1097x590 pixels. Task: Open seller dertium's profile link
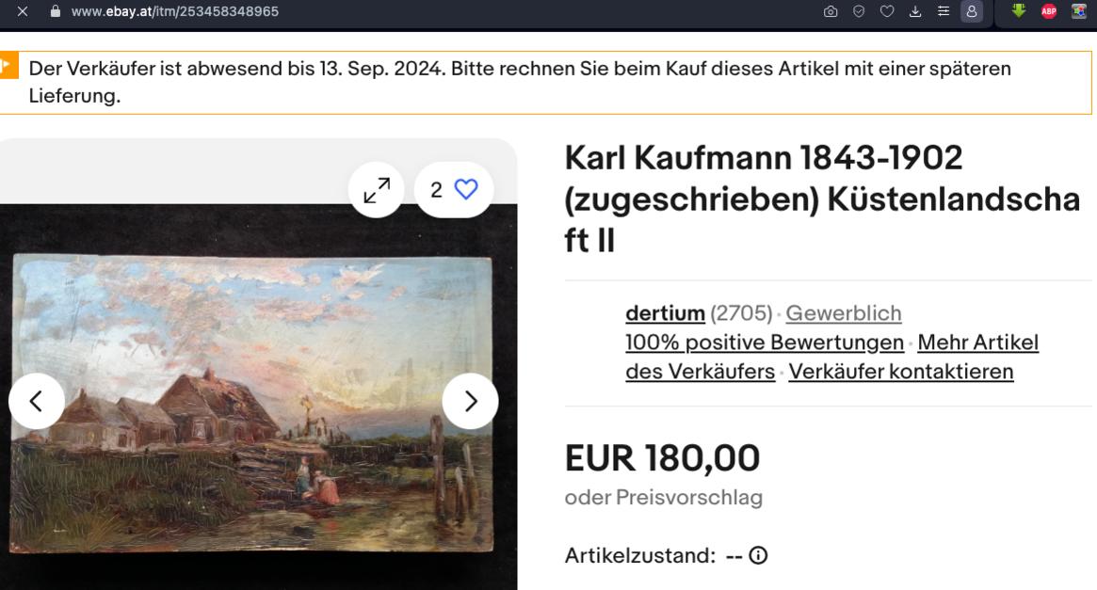point(665,313)
